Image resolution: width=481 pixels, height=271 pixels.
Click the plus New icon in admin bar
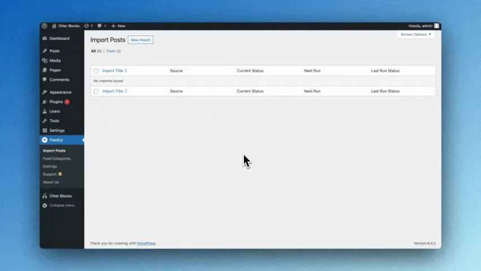[x=113, y=26]
